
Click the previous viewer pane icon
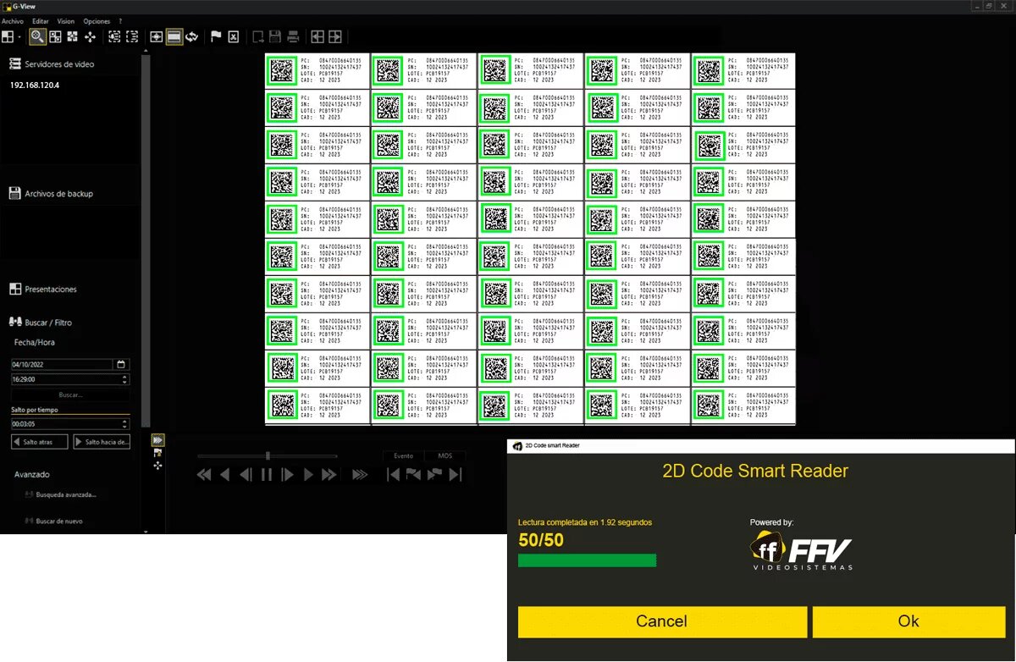point(317,36)
